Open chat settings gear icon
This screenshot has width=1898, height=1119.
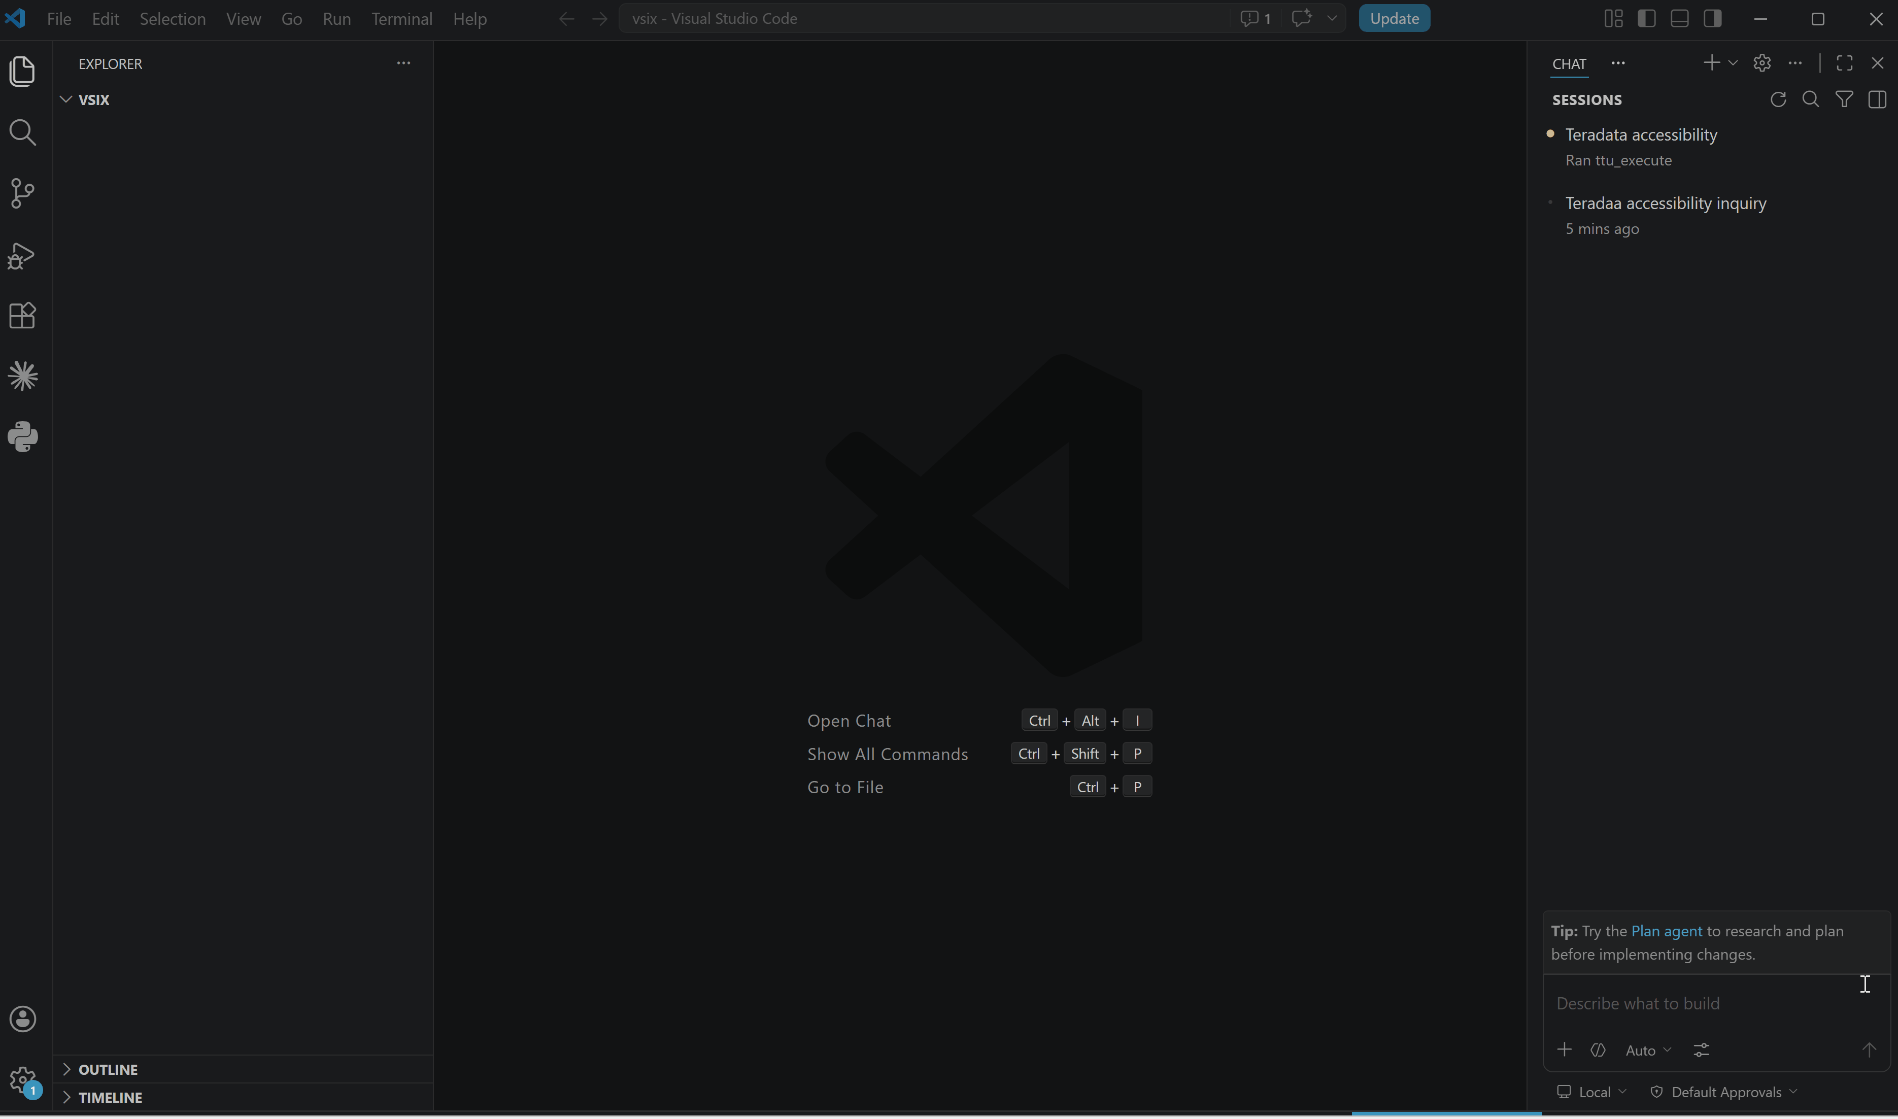[1761, 62]
